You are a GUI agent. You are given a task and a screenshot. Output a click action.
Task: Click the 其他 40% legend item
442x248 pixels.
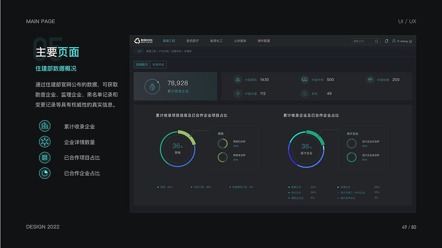coord(165,187)
